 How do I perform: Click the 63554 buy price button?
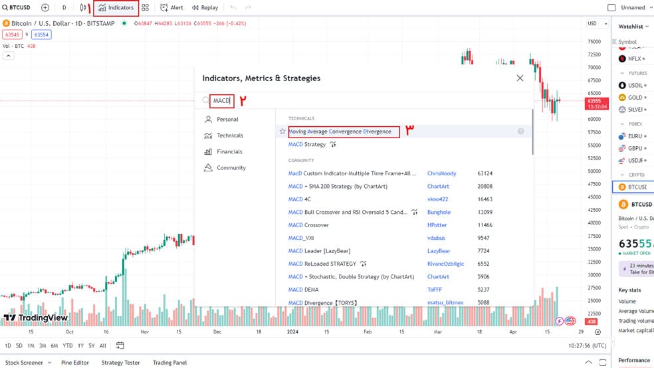pos(41,35)
